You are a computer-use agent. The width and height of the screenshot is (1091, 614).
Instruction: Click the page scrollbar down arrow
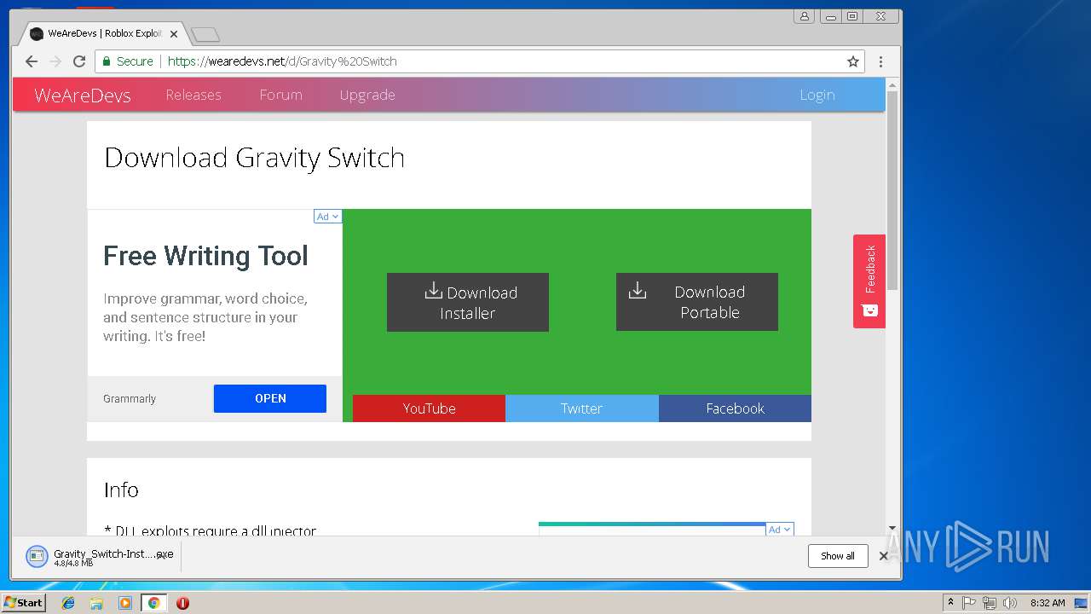[x=892, y=528]
